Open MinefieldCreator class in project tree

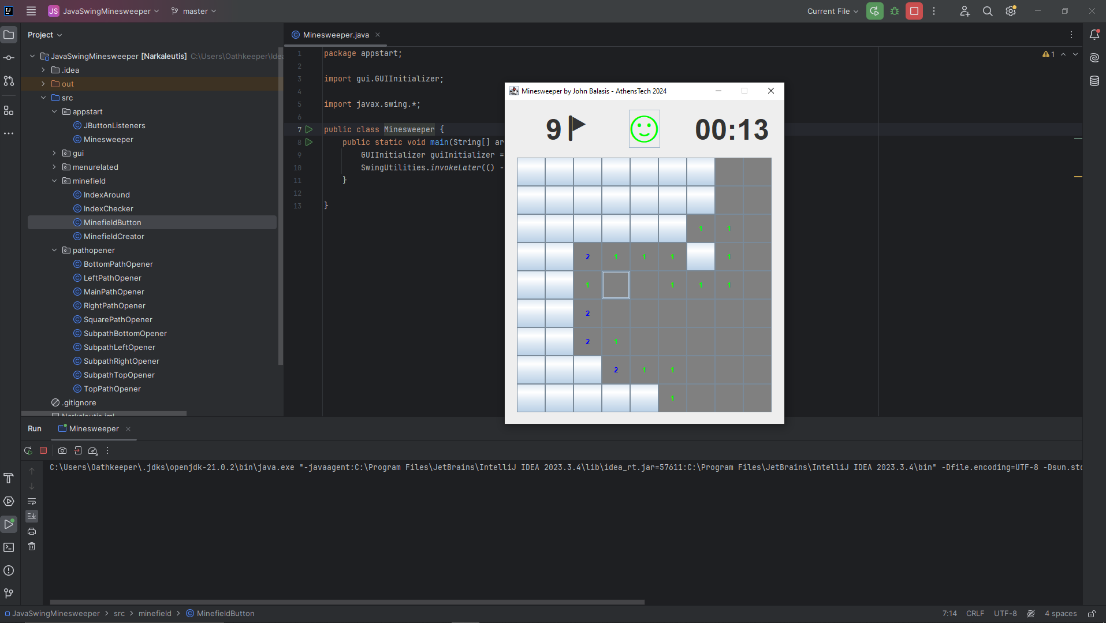coord(114,236)
